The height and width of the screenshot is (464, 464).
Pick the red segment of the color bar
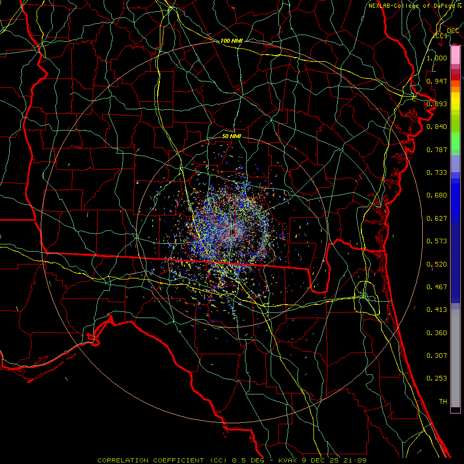pyautogui.click(x=455, y=77)
